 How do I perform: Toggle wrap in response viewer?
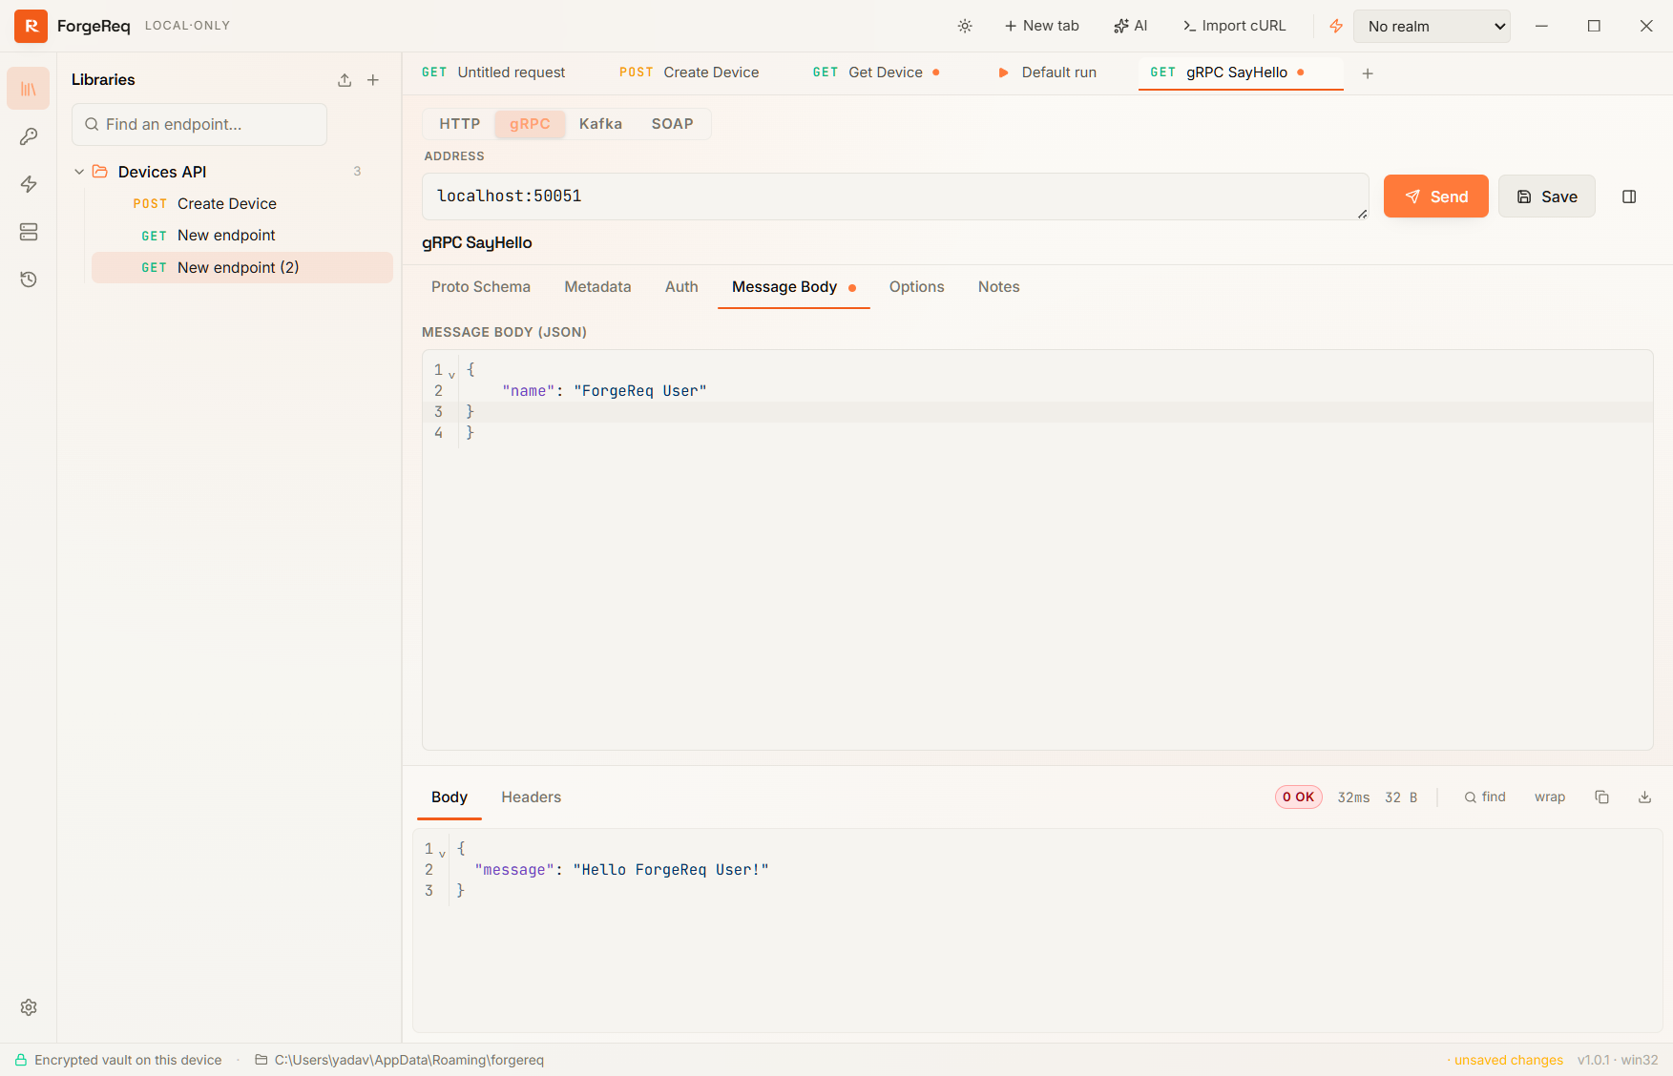tap(1550, 797)
